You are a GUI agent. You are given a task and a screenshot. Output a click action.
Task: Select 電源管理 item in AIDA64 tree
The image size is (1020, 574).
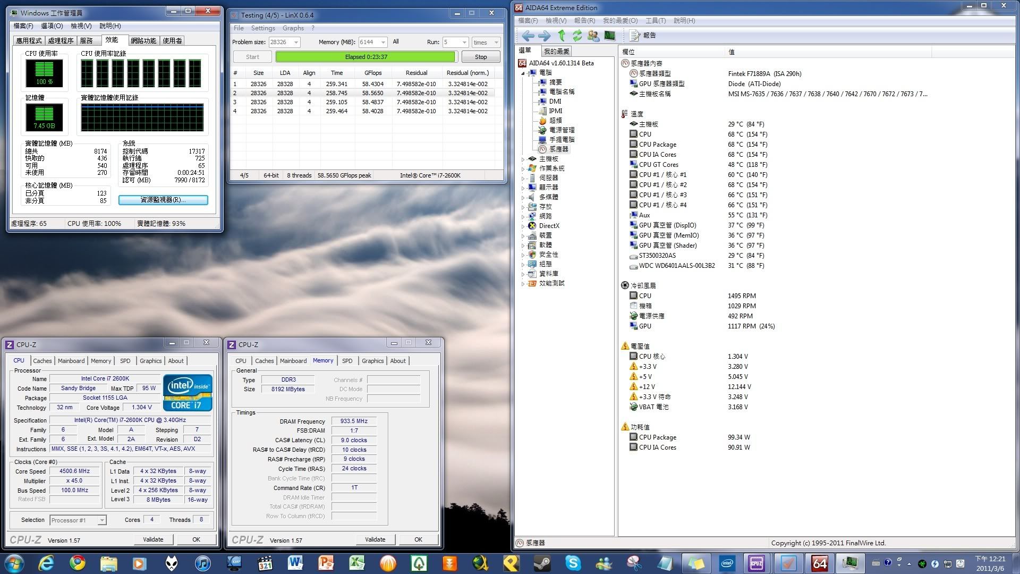[556, 130]
